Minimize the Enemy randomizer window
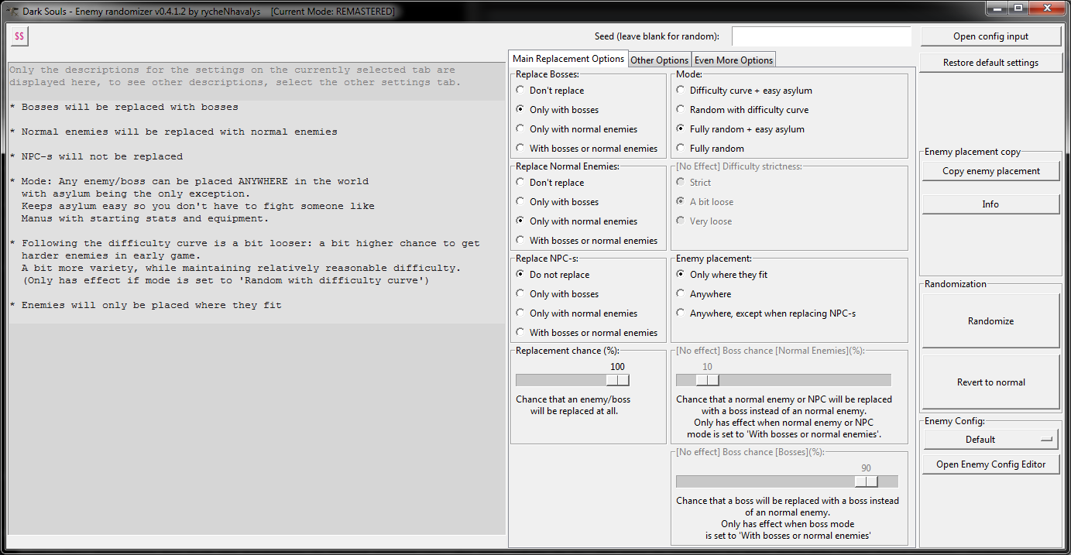1071x555 pixels. [997, 9]
